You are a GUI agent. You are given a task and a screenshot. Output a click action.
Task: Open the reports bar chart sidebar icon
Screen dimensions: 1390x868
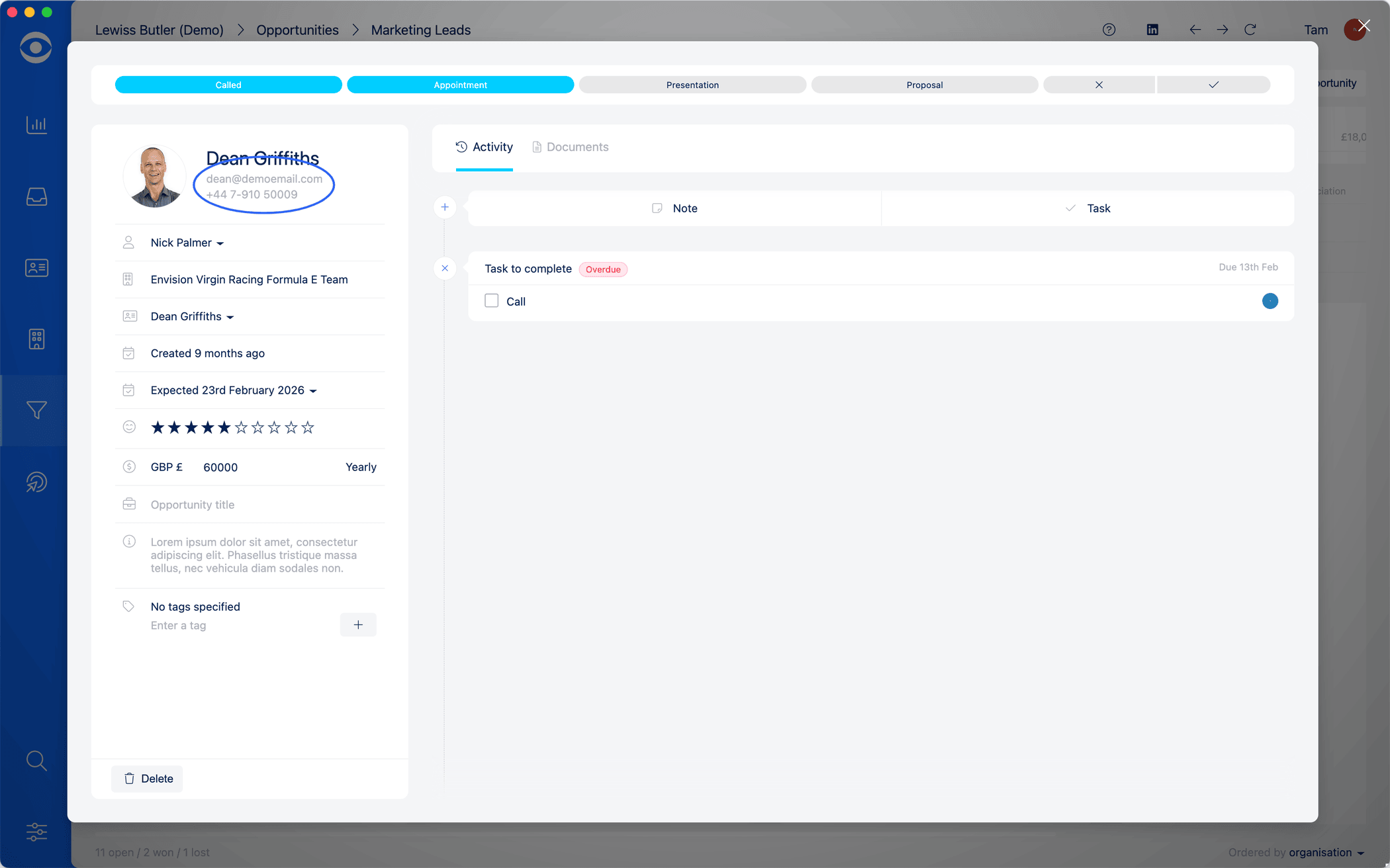[x=36, y=125]
